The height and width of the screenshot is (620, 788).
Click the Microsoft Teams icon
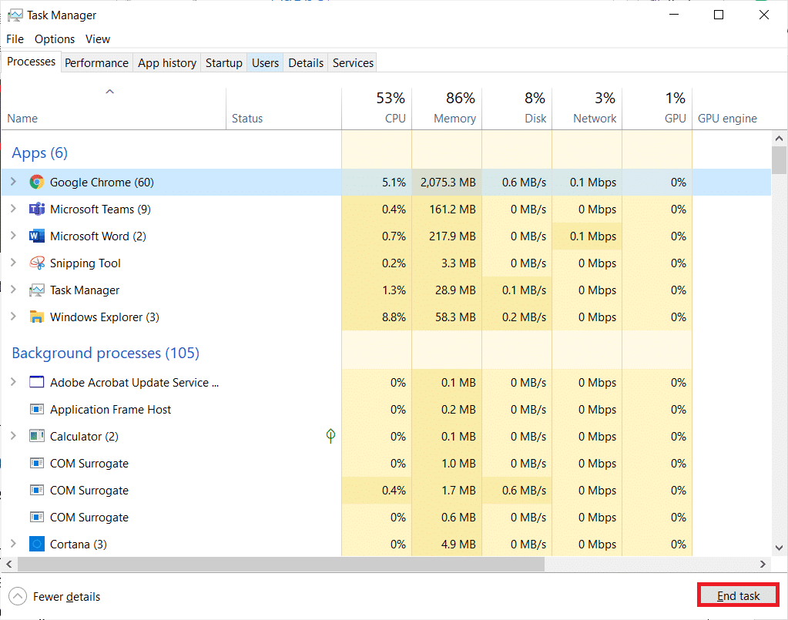pos(37,209)
